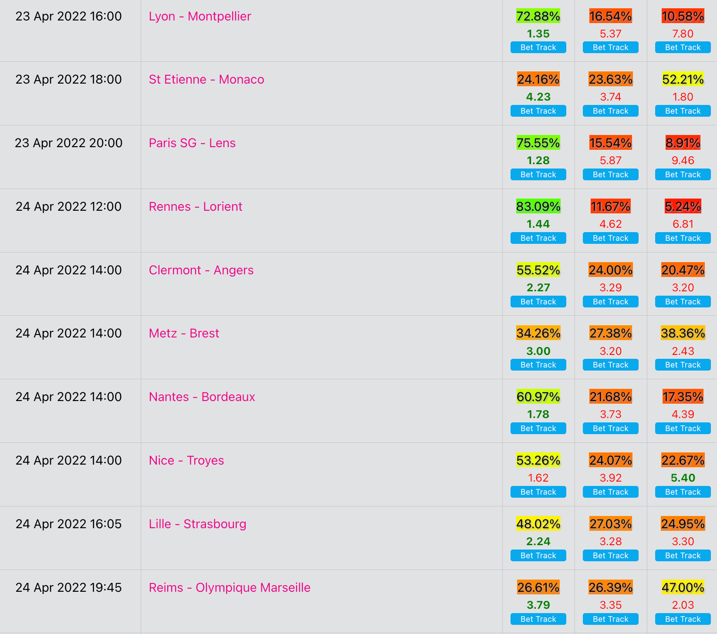717x634 pixels.
Task: Click Bet Track under Clermont 2.27 odds
Action: [x=538, y=302]
